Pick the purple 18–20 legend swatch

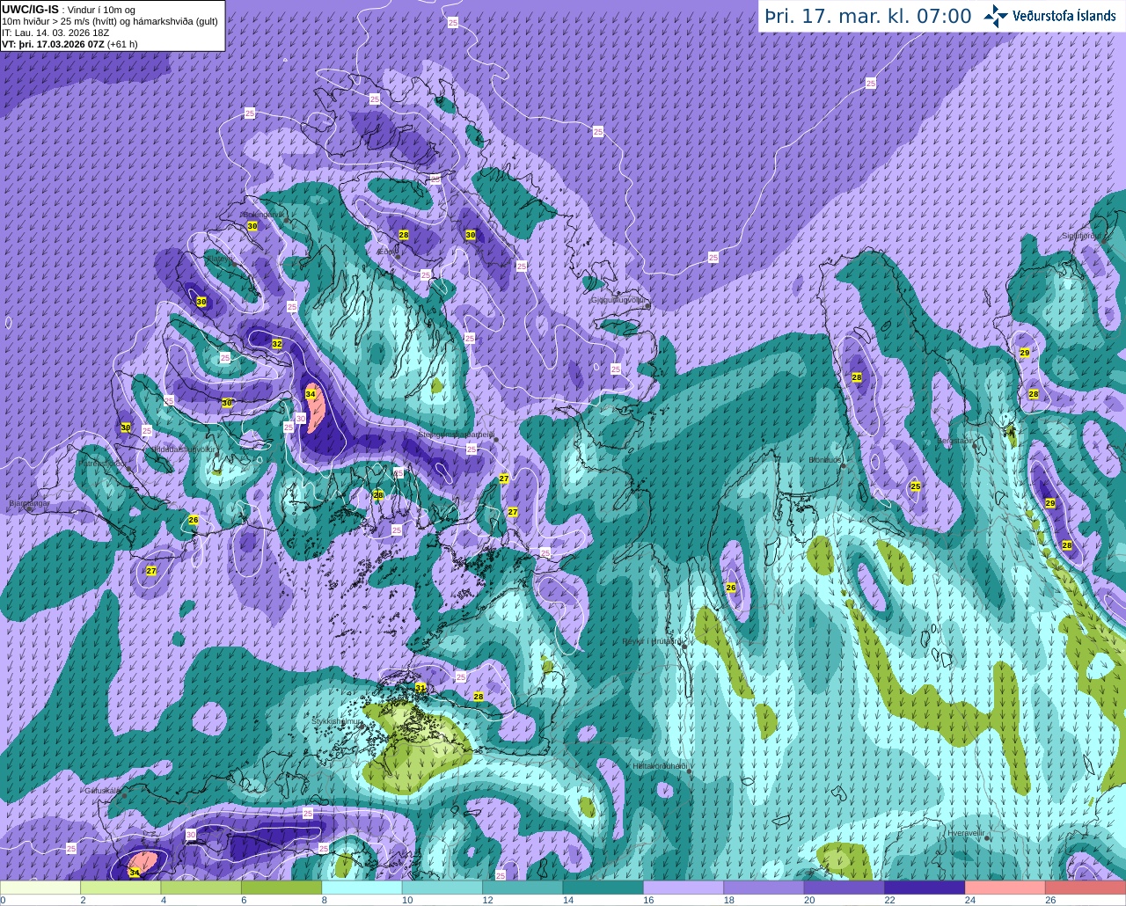point(764,888)
